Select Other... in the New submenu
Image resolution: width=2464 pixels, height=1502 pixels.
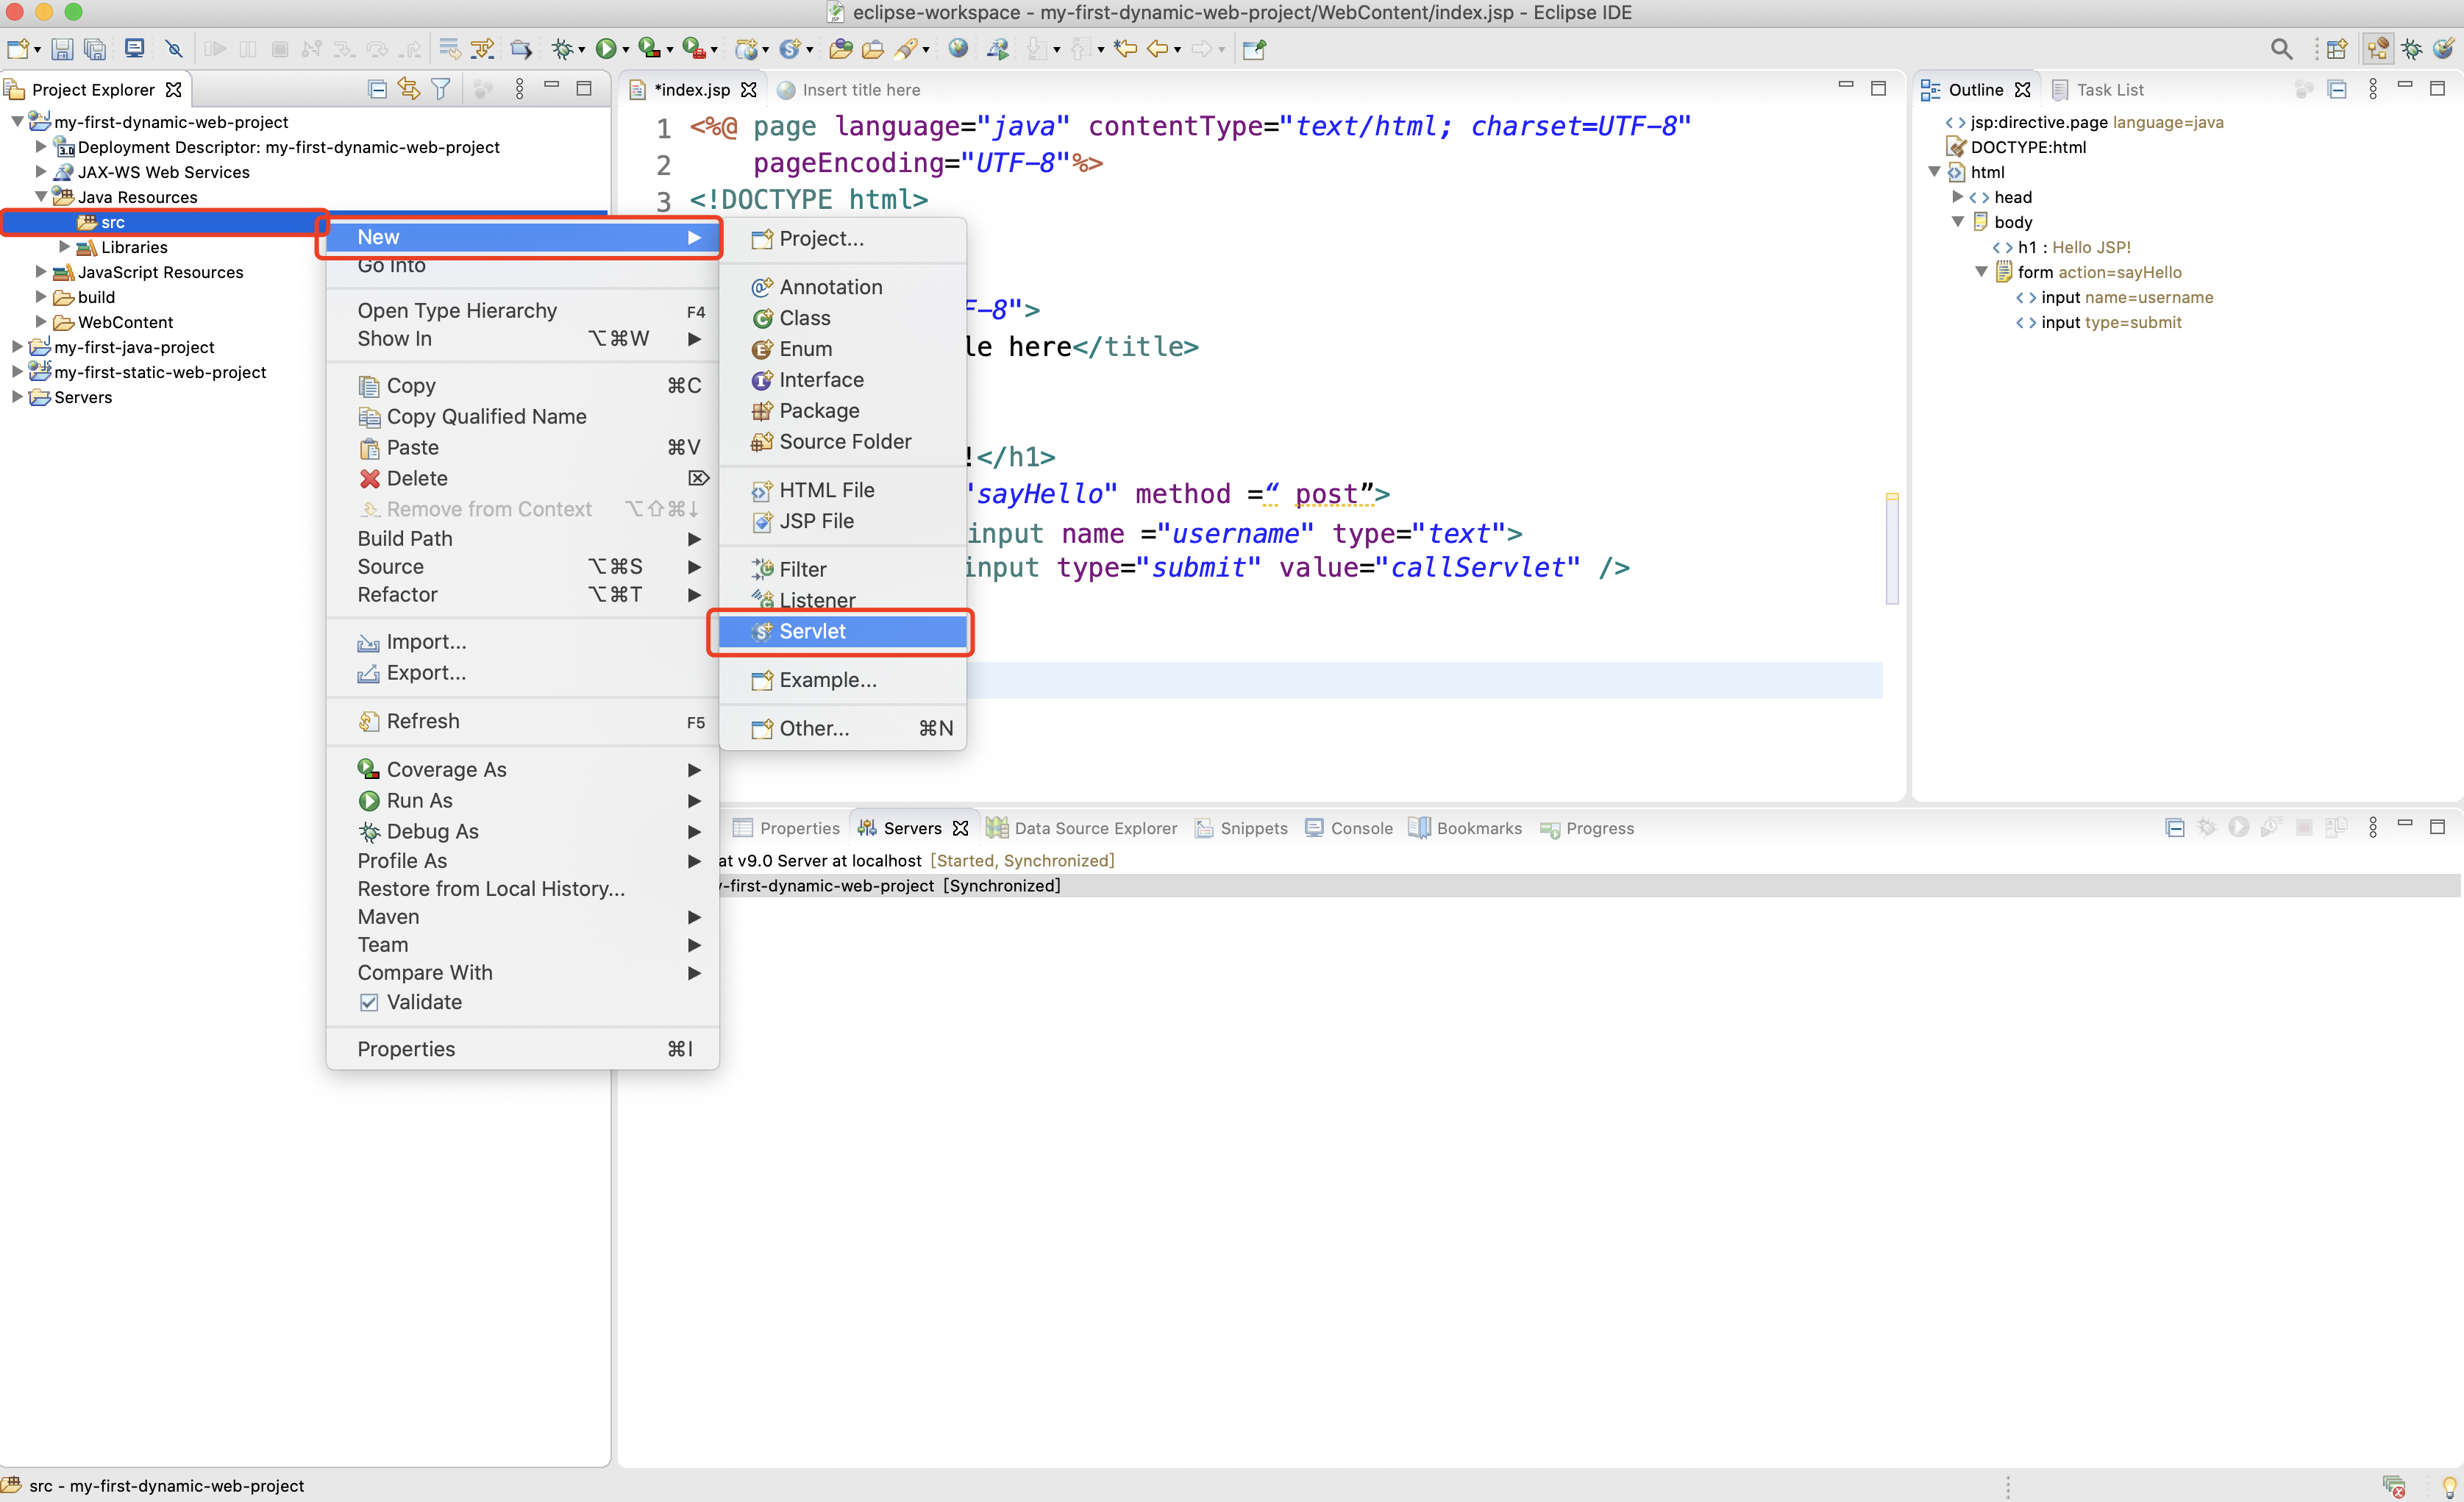point(842,729)
